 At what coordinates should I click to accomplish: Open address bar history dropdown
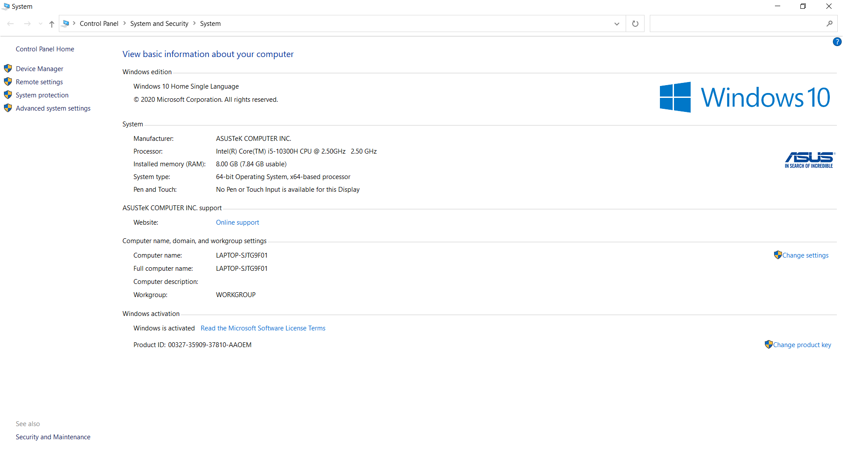(616, 24)
